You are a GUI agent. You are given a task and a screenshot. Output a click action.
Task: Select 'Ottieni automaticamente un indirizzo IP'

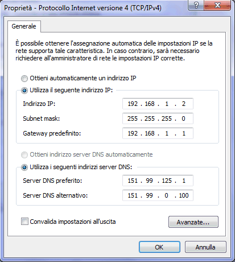point(24,79)
